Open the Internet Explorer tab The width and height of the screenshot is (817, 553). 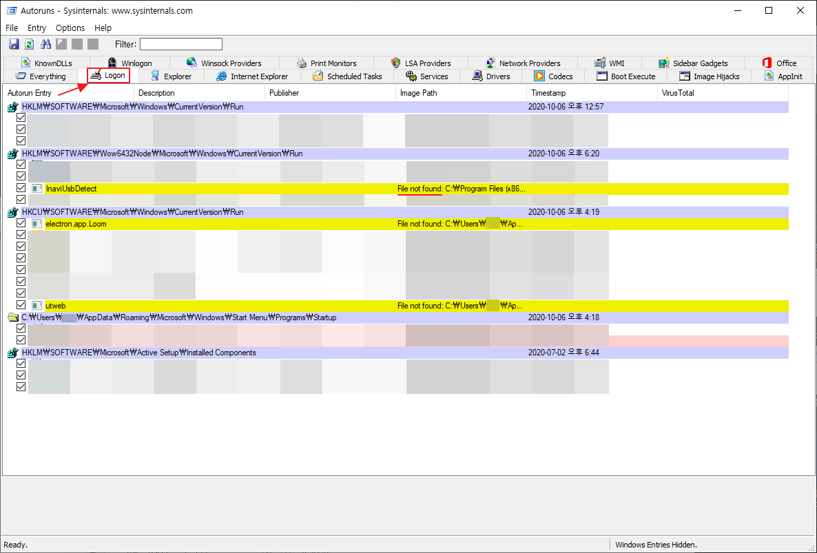click(253, 76)
